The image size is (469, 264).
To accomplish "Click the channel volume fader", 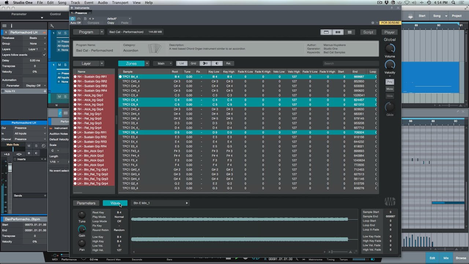I will tap(10, 168).
